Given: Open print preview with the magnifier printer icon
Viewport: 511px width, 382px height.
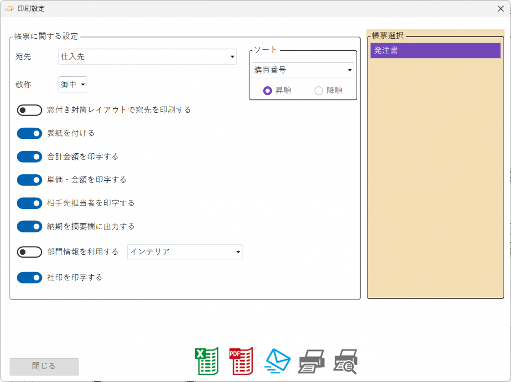Looking at the screenshot, I should (345, 361).
